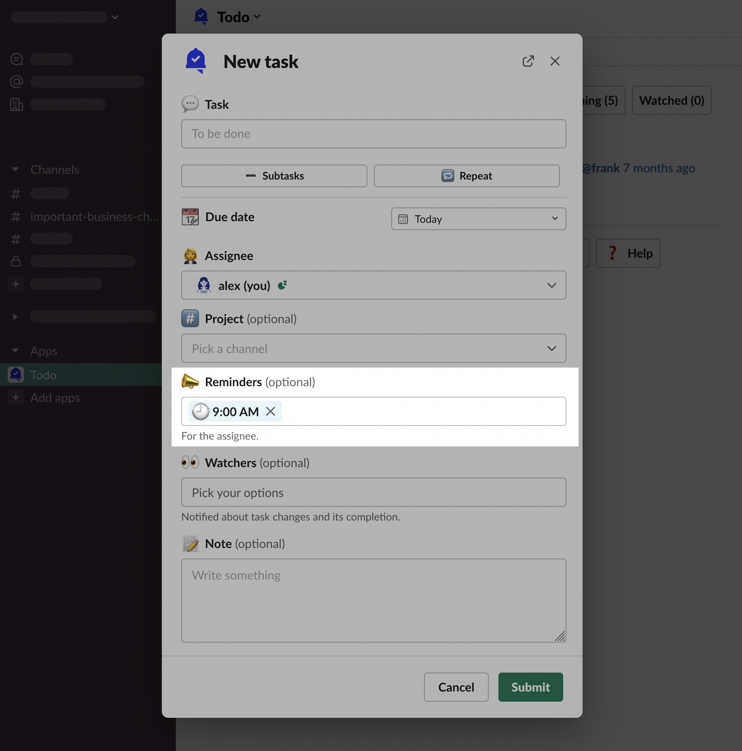Click into the Note text area
This screenshot has height=751, width=742.
coord(373,600)
